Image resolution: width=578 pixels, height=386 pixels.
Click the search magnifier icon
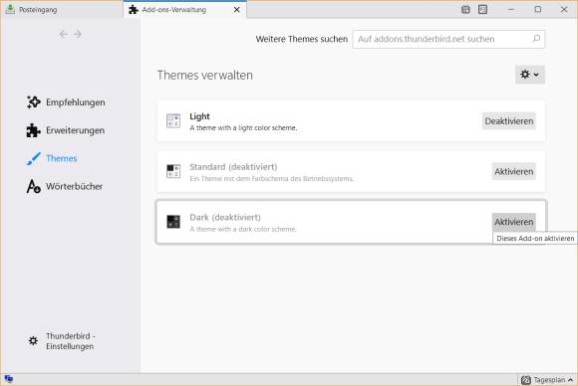[x=536, y=38]
